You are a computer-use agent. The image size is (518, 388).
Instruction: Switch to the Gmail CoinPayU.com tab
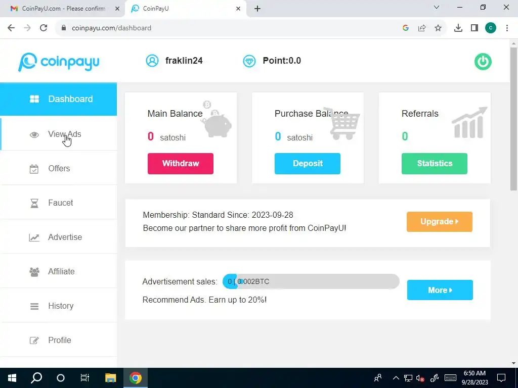pos(63,9)
